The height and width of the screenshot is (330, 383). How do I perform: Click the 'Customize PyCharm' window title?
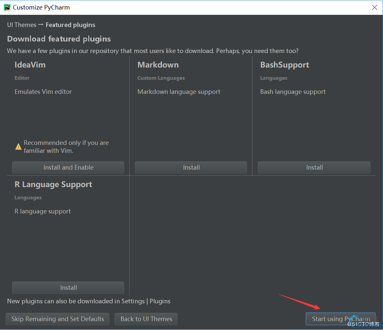[x=41, y=7]
